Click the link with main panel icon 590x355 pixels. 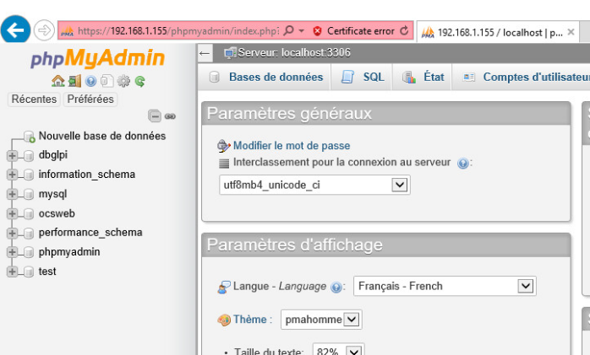click(170, 116)
